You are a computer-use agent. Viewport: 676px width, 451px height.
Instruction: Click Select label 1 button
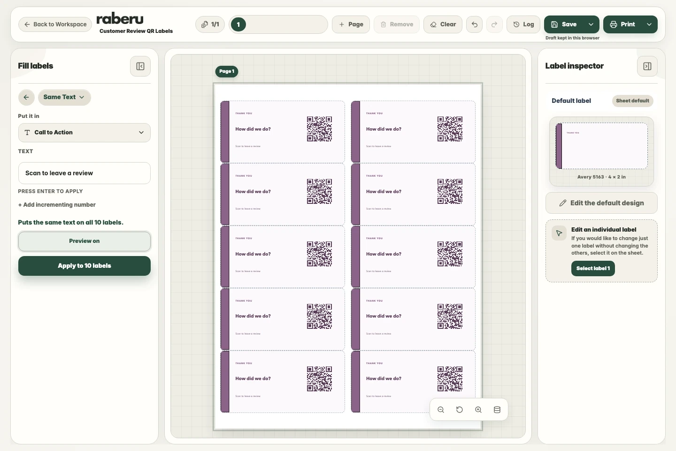[x=593, y=268]
